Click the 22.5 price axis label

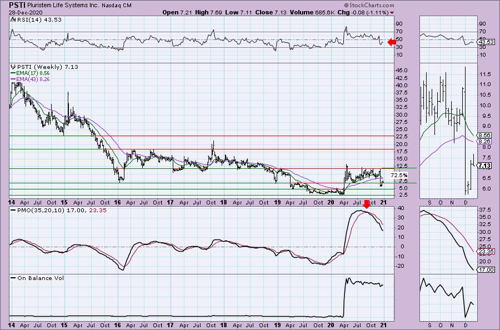[402, 137]
